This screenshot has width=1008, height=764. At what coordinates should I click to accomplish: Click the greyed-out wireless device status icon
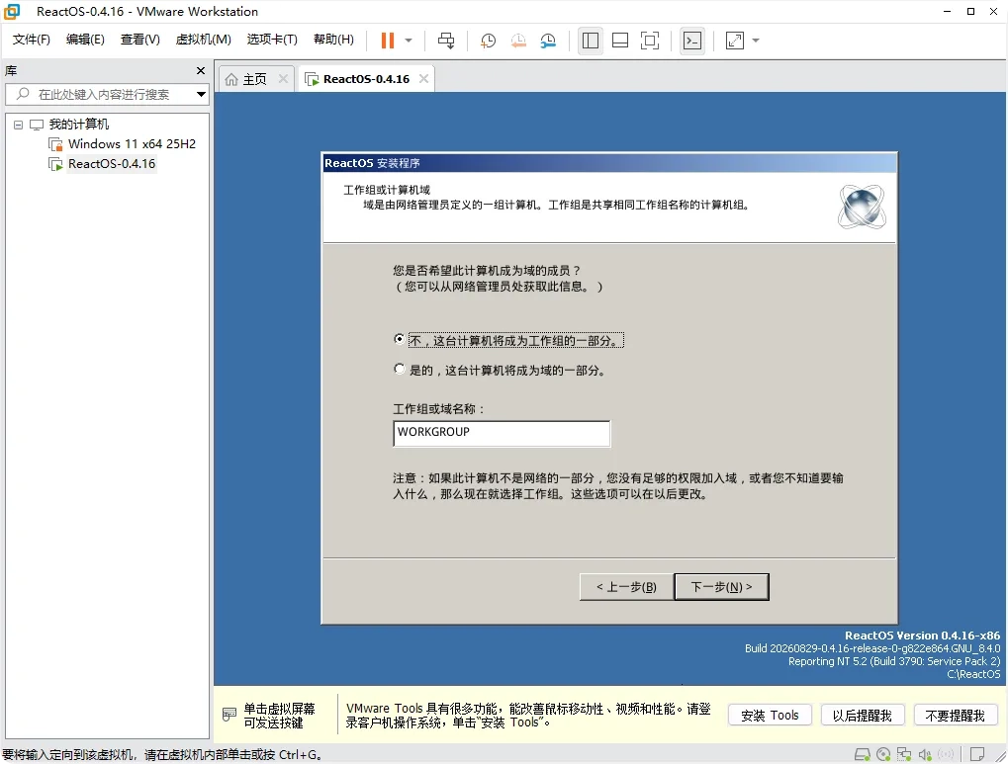click(946, 754)
